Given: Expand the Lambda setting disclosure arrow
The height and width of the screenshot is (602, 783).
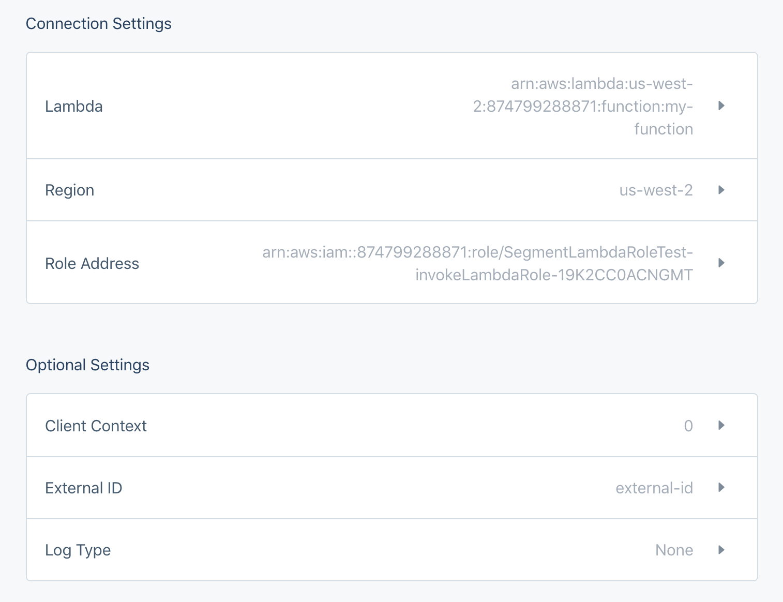Looking at the screenshot, I should tap(722, 106).
